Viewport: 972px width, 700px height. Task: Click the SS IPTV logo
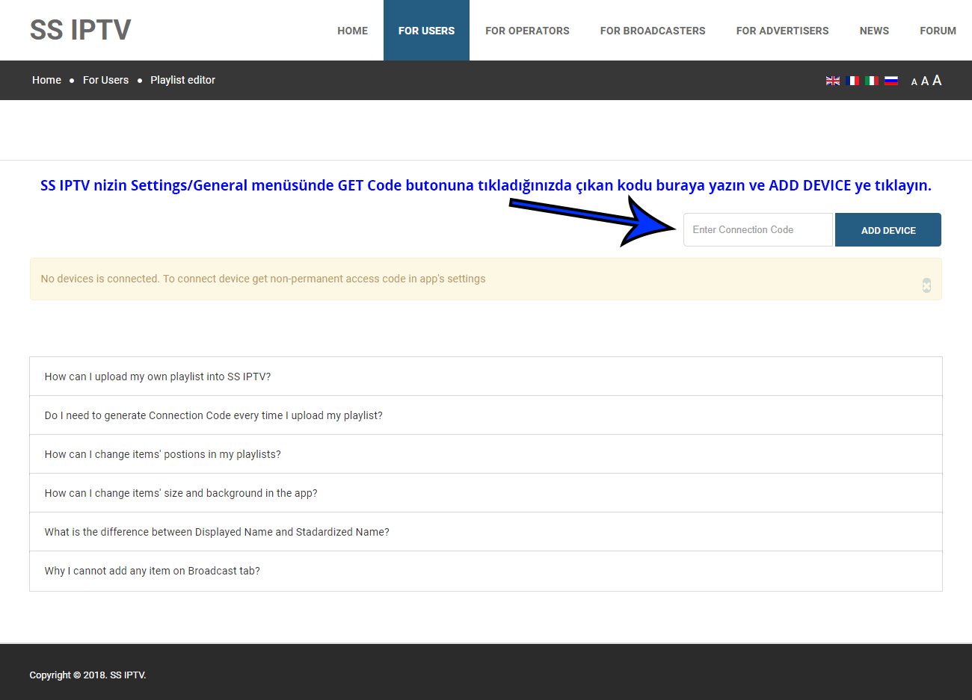(x=80, y=30)
